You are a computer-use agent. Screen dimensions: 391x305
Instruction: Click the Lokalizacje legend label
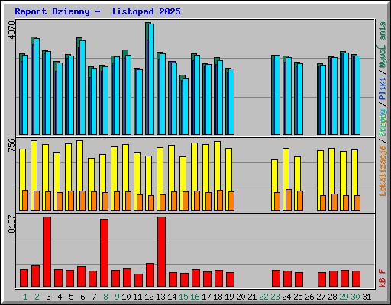tap(383, 171)
